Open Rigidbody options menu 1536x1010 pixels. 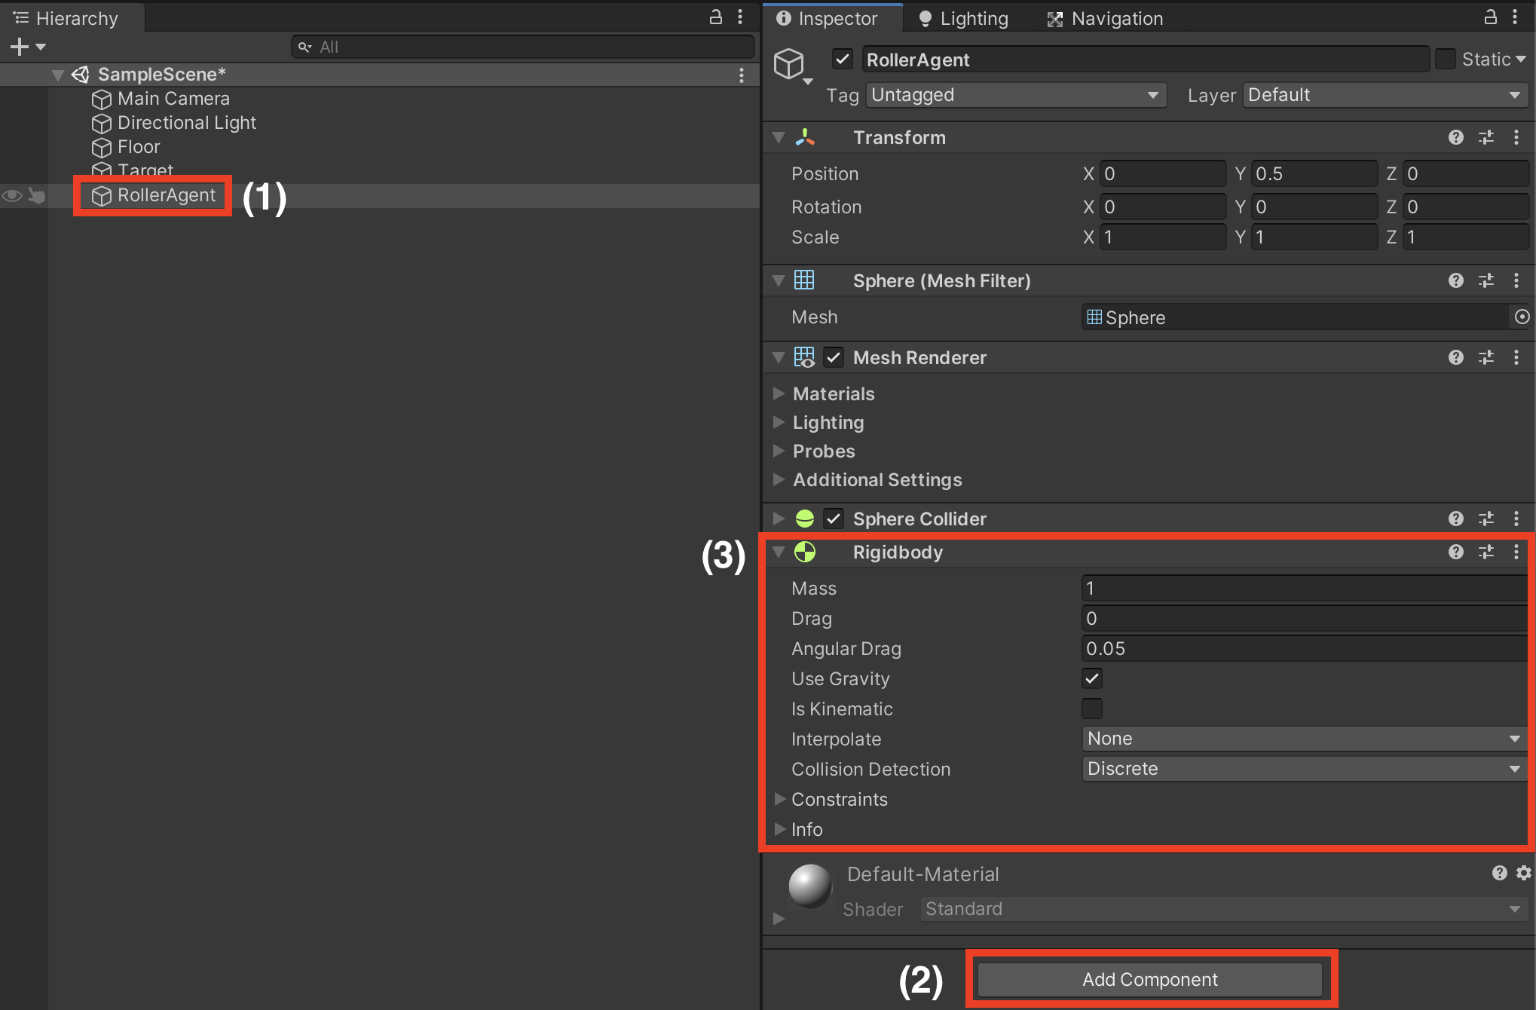coord(1516,552)
